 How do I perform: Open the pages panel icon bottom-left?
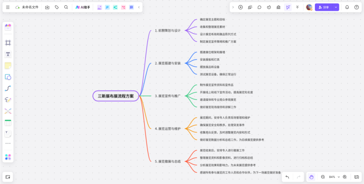point(8,177)
